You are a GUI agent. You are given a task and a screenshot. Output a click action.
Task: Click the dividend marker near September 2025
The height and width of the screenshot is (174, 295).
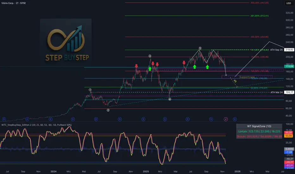(x=211, y=119)
